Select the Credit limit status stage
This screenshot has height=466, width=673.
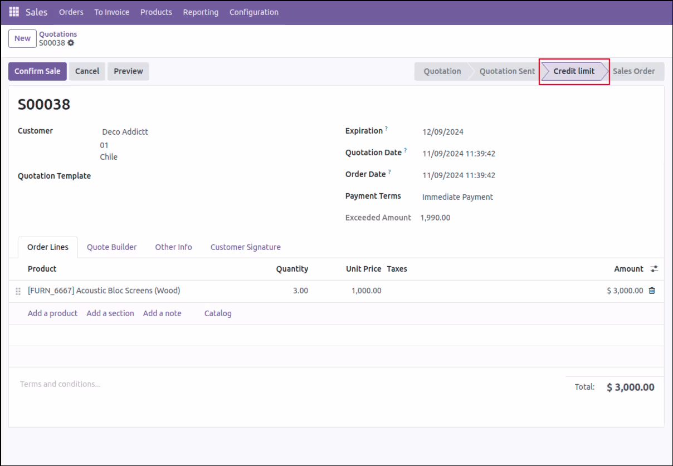[574, 71]
